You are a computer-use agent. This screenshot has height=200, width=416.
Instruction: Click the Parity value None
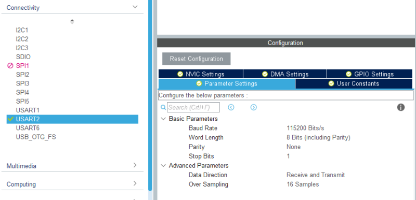293,147
